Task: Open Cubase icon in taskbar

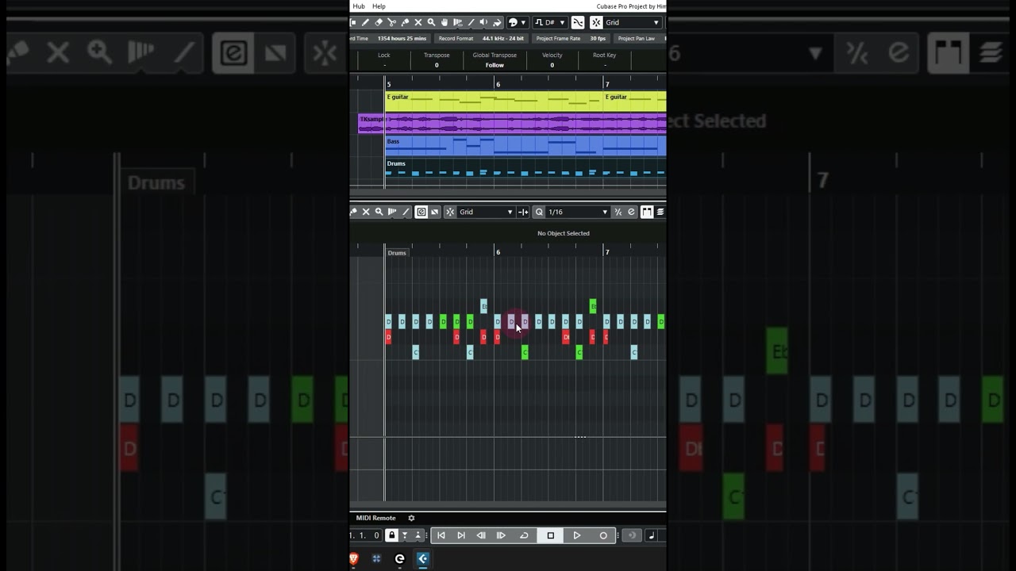Action: click(x=422, y=558)
